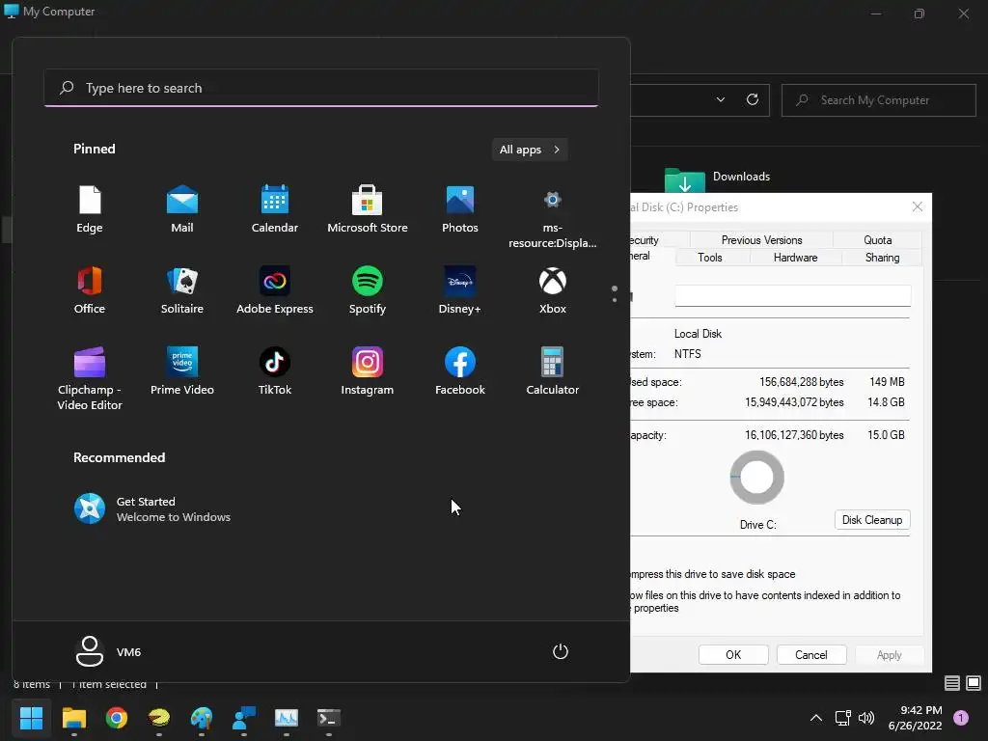Click the Search My Computer box
The image size is (988, 741).
(879, 100)
